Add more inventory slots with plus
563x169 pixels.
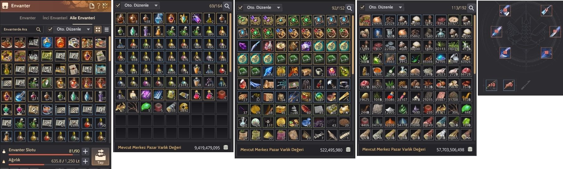pos(85,152)
